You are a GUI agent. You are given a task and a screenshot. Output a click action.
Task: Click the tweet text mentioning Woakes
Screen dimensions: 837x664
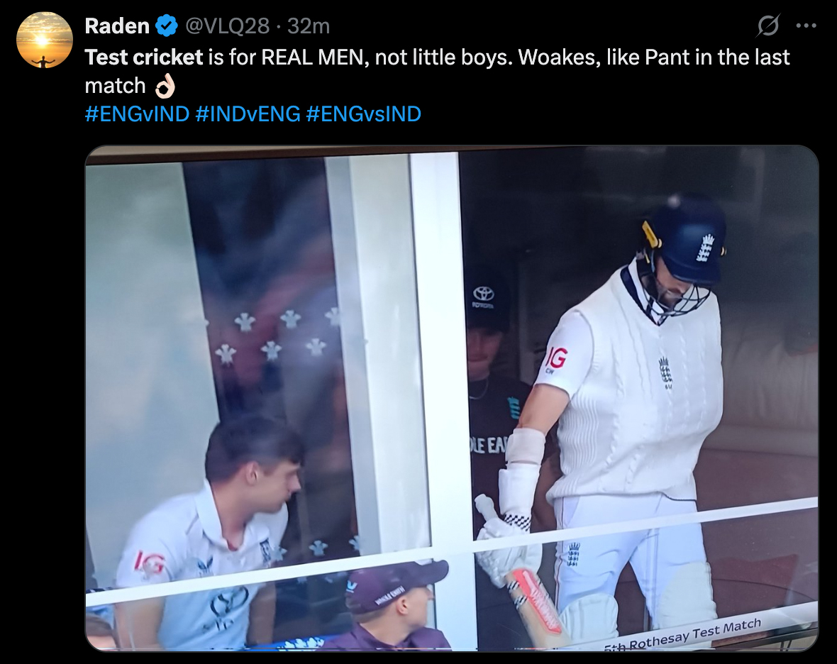point(437,72)
